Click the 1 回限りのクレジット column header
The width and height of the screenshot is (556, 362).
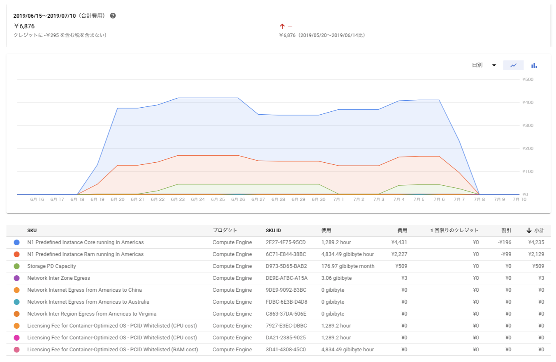coord(454,231)
